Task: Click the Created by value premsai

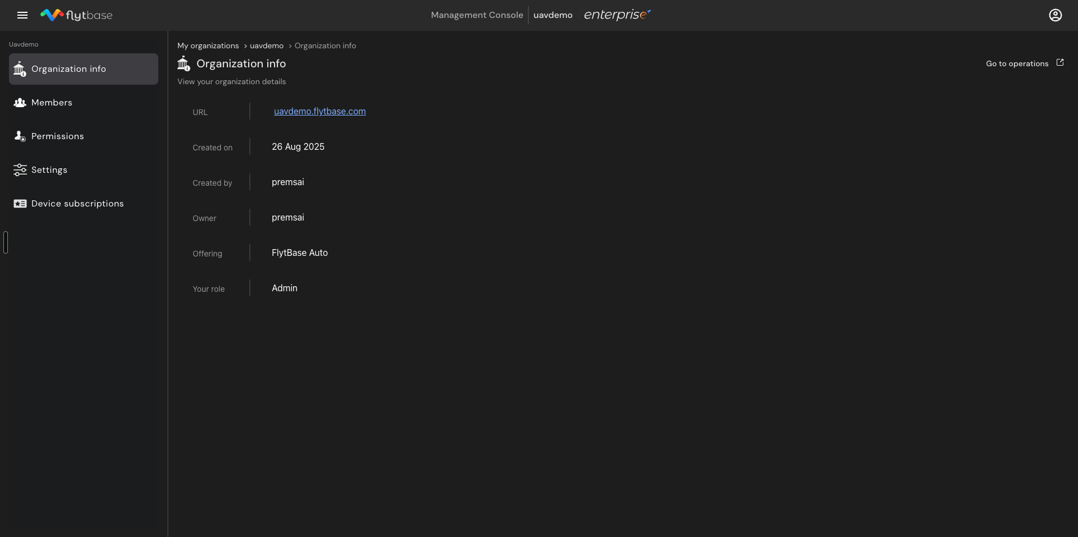Action: [288, 182]
